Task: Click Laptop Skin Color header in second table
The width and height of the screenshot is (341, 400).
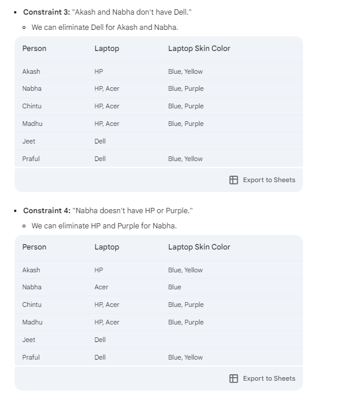Action: (x=199, y=247)
